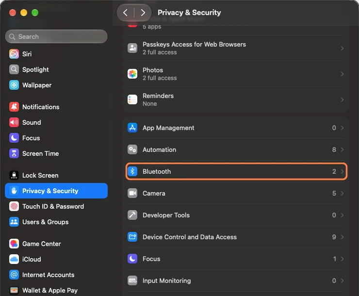This screenshot has height=296, width=359.
Task: Click the Photos pinwheel icon
Action: [x=132, y=74]
